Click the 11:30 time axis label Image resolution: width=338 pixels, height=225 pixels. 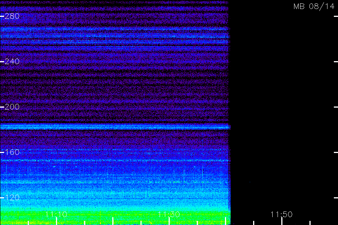click(x=169, y=214)
